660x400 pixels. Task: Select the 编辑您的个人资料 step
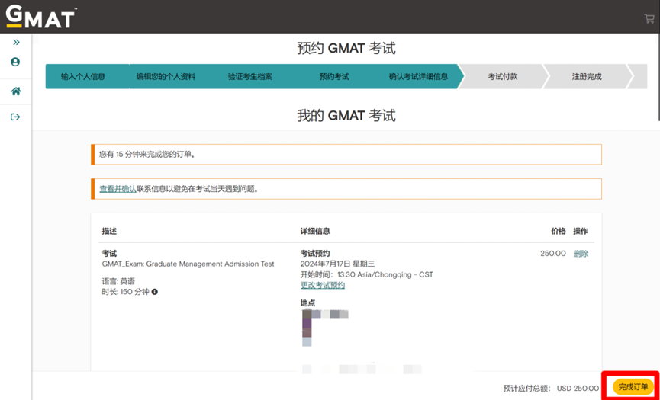[x=166, y=76]
